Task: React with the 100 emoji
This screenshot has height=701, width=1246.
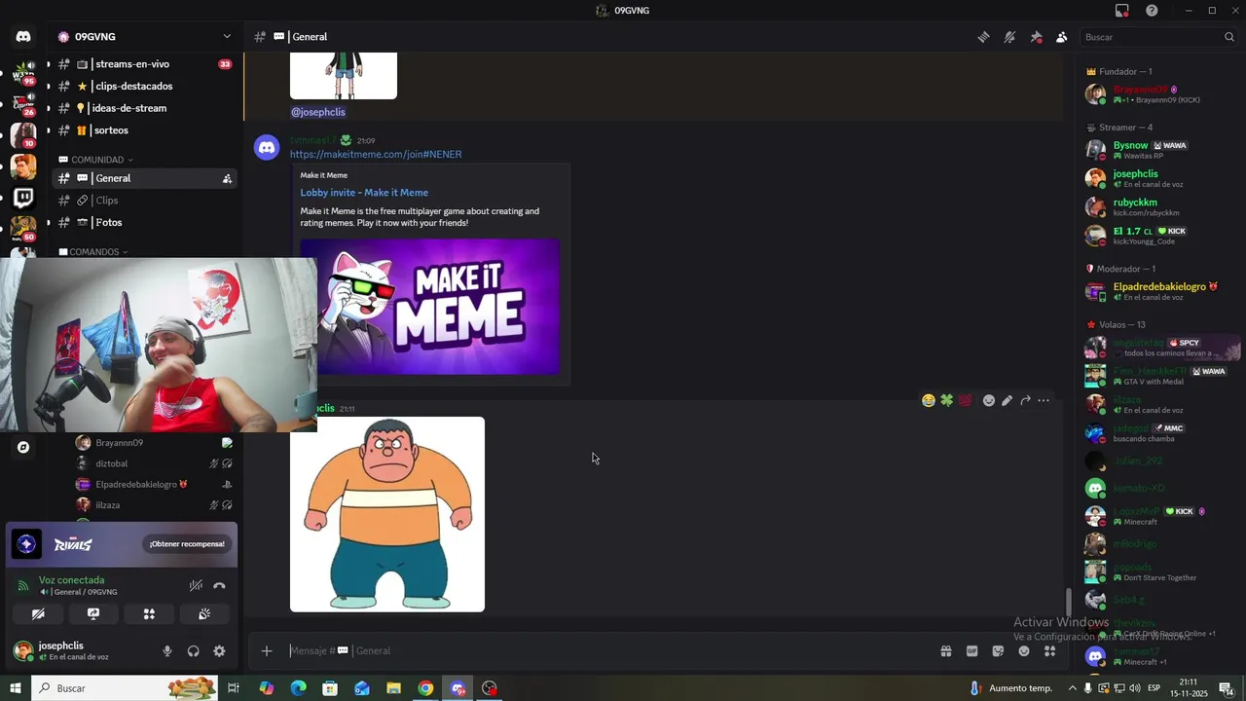Action: coord(965,400)
